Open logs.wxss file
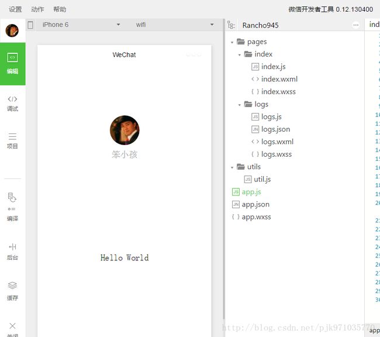 (271, 154)
